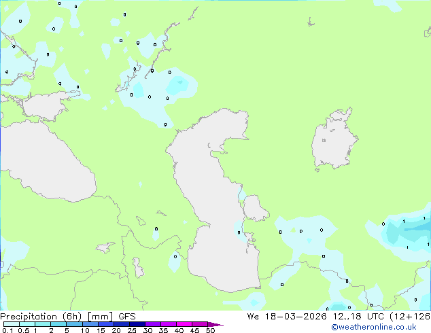Click the above-50 mm arrow tip of legend
The width and height of the screenshot is (431, 333).
(215, 324)
